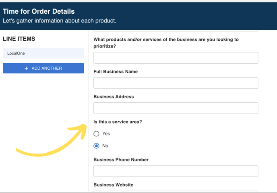Screen dimensions: 277x193
Task: Choose the No radio button
Action: click(x=96, y=146)
